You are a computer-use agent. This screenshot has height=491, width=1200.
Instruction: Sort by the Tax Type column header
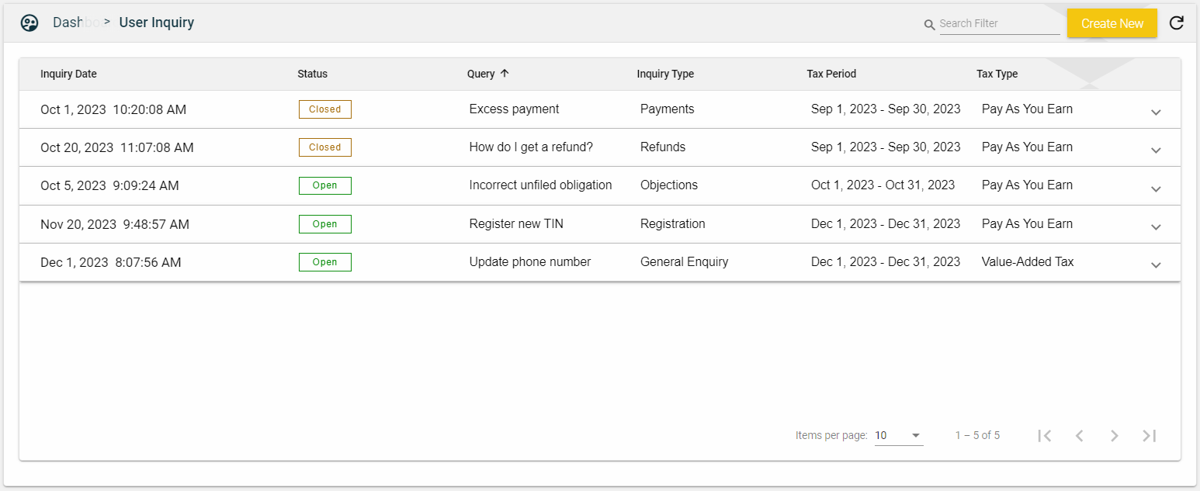click(997, 74)
